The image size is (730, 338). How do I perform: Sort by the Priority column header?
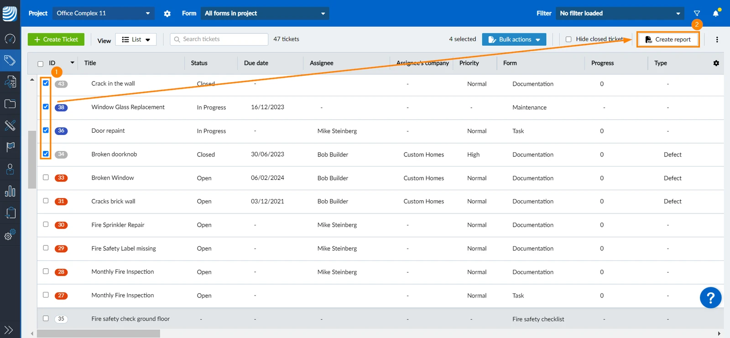[469, 63]
